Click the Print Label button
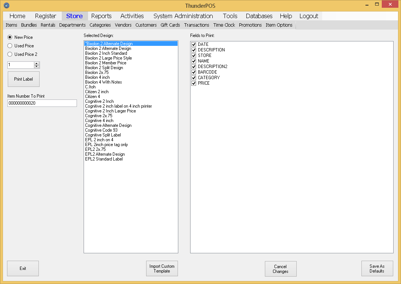 pyautogui.click(x=24, y=79)
